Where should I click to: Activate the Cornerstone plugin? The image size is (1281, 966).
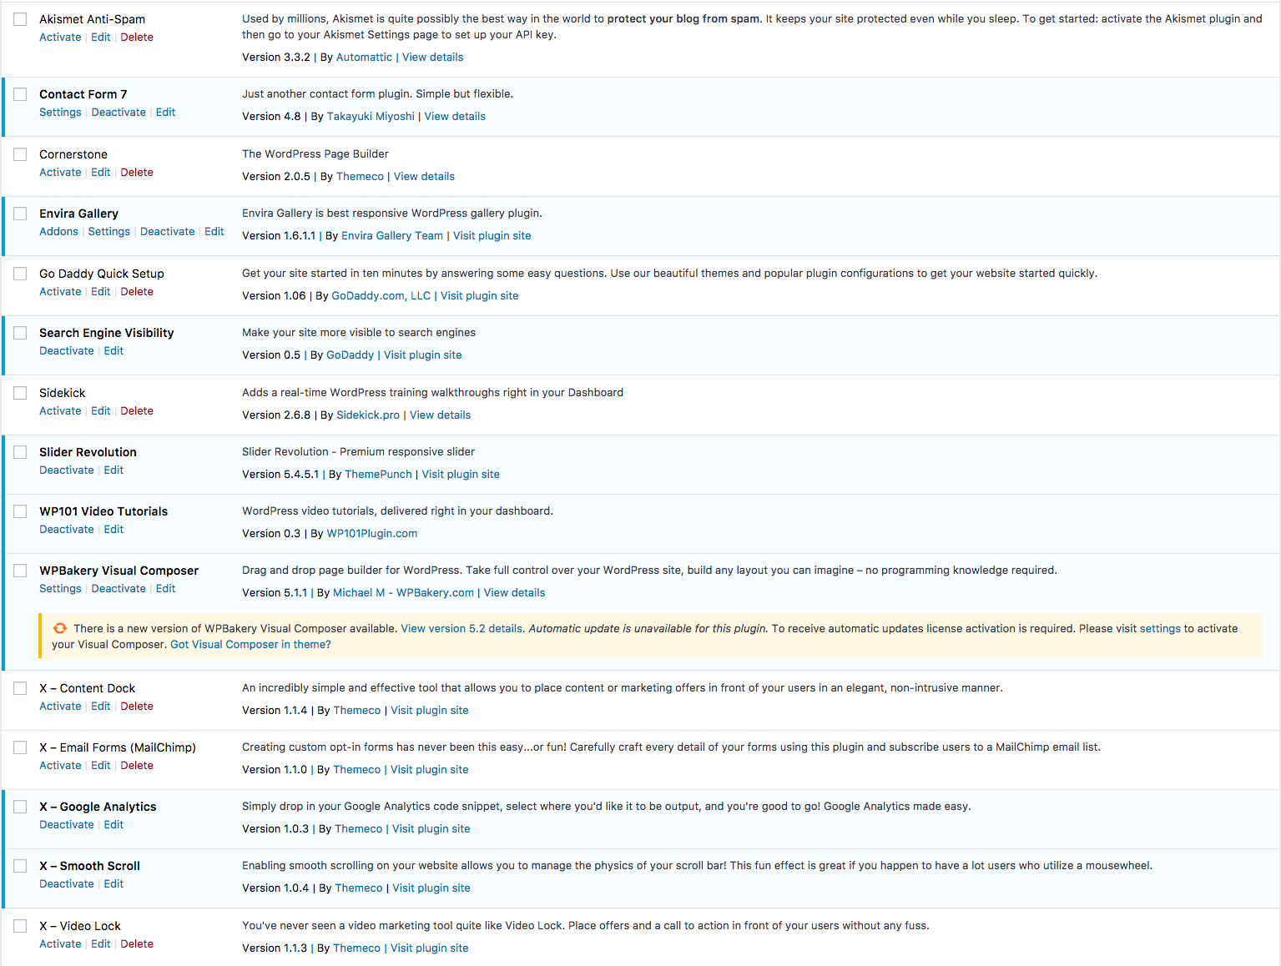[x=60, y=172]
